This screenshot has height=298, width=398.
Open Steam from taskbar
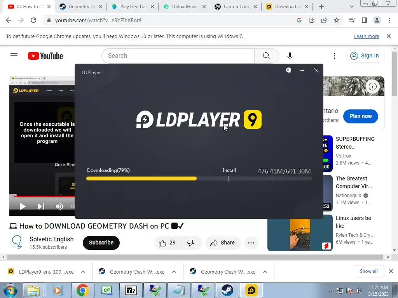pos(227,290)
